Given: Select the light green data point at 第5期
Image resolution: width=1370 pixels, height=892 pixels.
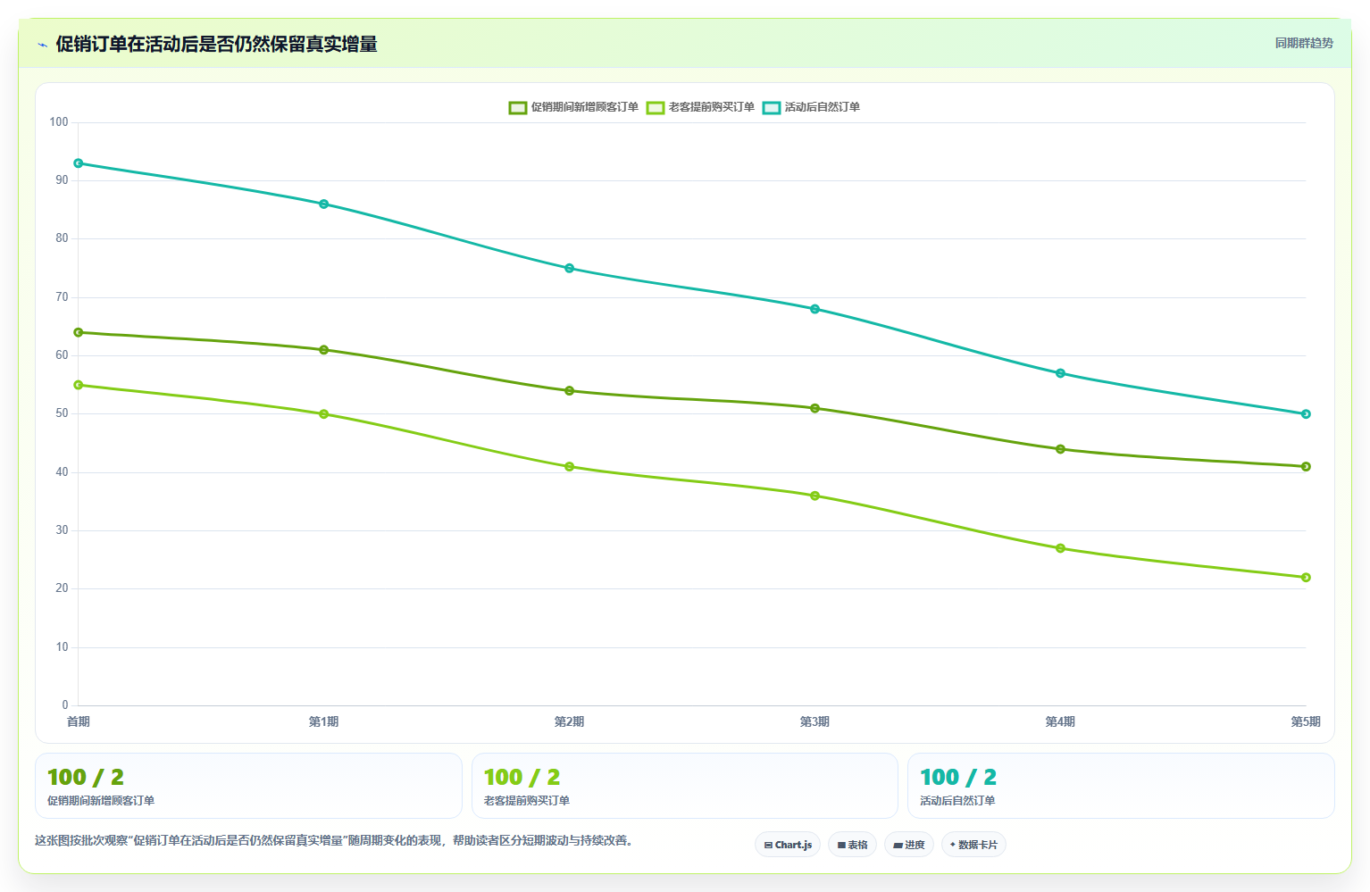Looking at the screenshot, I should pyautogui.click(x=1306, y=578).
